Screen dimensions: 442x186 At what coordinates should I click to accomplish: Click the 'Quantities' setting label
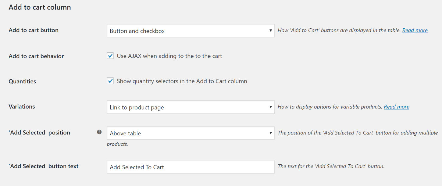[22, 81]
